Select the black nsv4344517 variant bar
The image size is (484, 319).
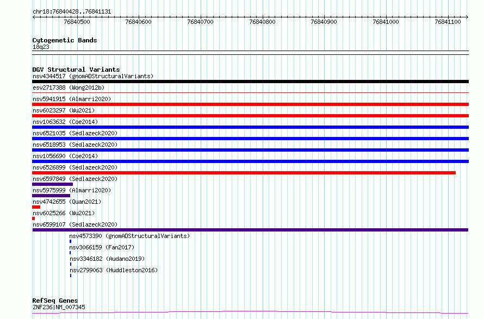pyautogui.click(x=250, y=82)
